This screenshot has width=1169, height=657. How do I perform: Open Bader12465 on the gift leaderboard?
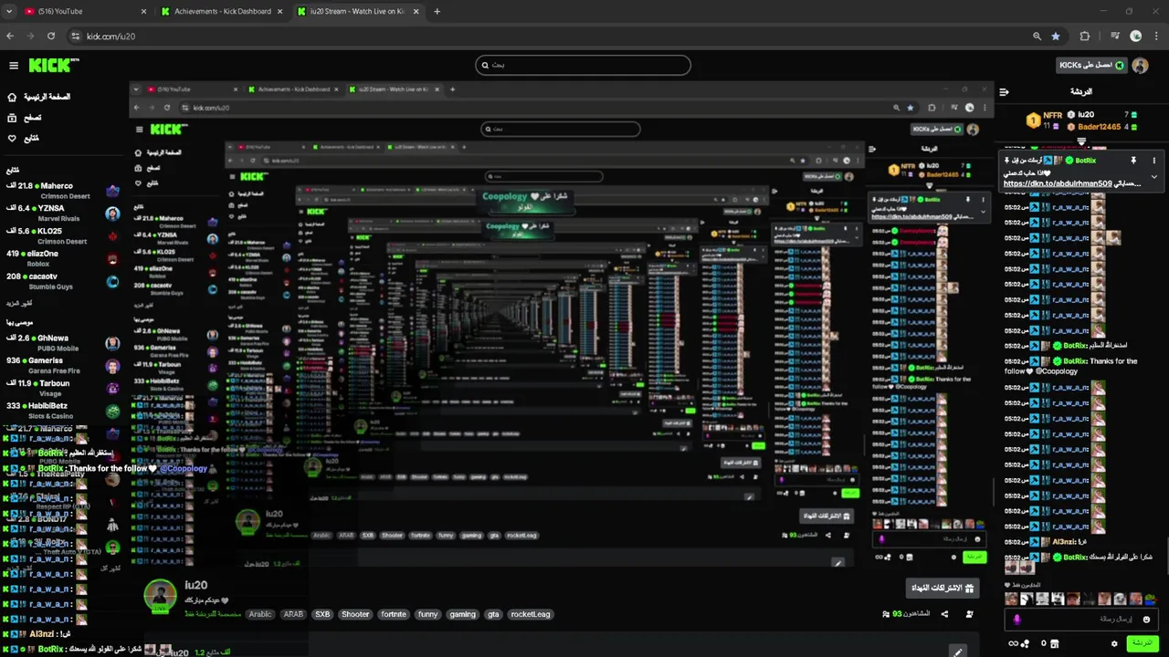(1100, 127)
